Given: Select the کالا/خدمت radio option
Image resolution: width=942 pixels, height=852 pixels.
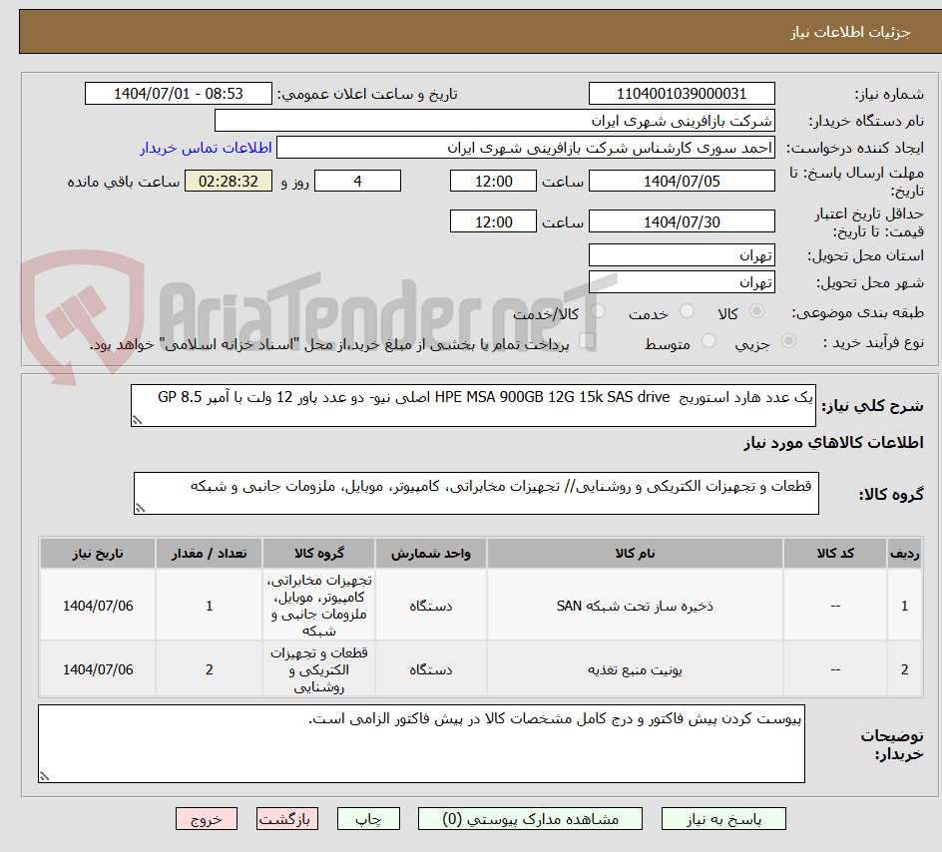Looking at the screenshot, I should tap(597, 312).
